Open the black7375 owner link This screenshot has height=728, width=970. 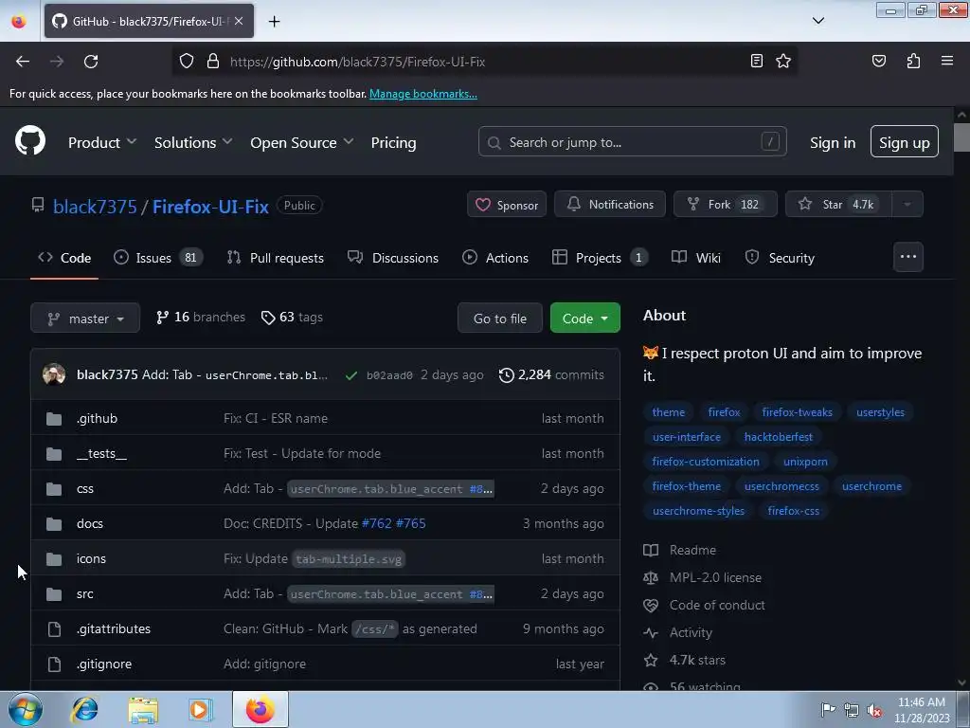coord(95,206)
